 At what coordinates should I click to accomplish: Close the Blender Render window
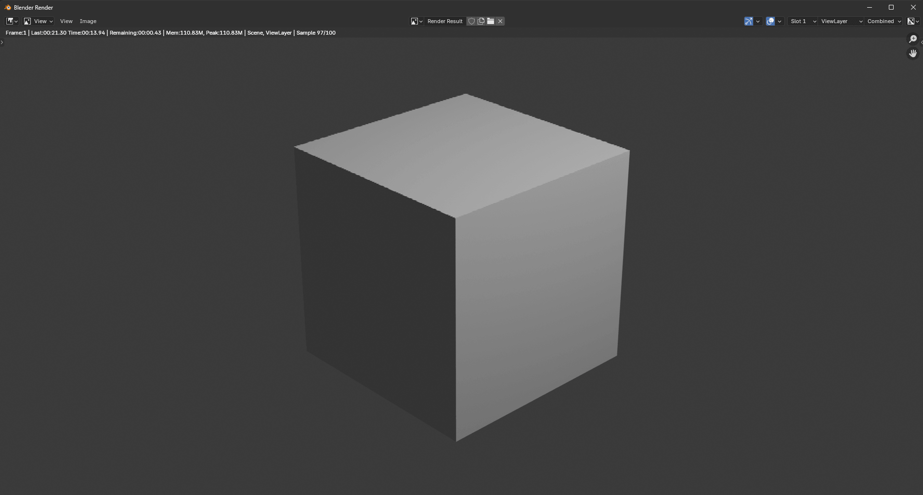(x=913, y=7)
